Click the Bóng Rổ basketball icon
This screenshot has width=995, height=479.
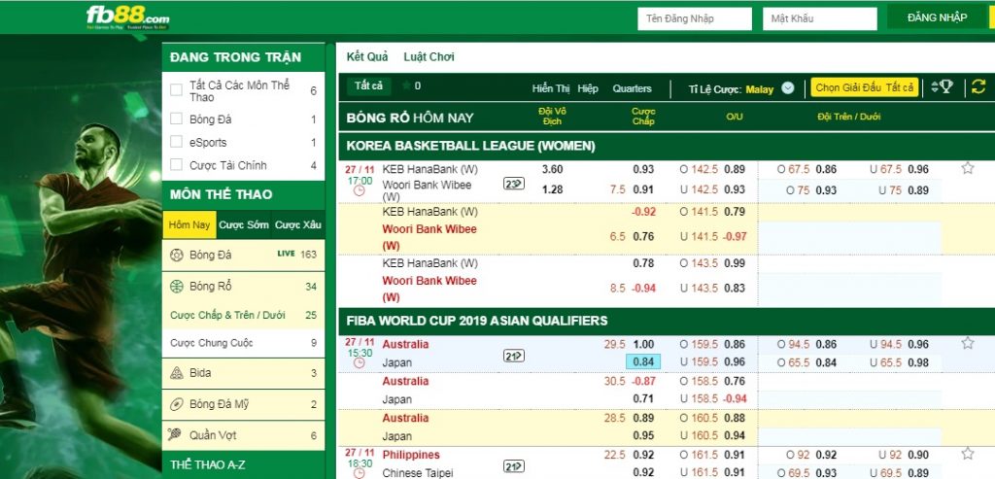tap(177, 286)
